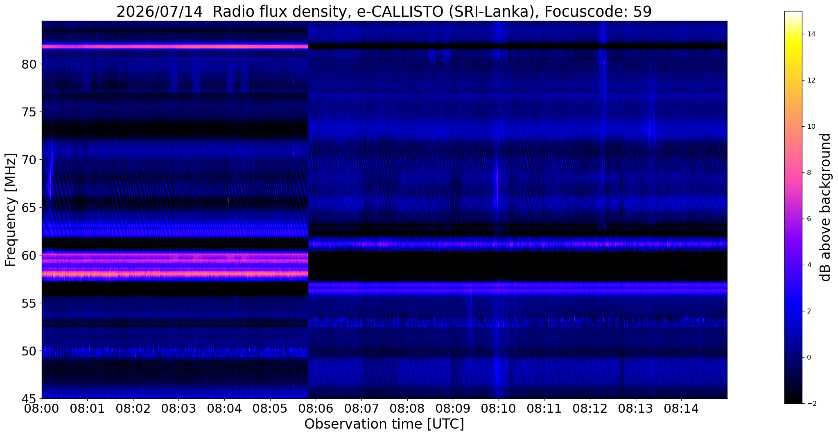Click the Frequency [MHz] axis label
The height and width of the screenshot is (436, 838).
click(11, 210)
